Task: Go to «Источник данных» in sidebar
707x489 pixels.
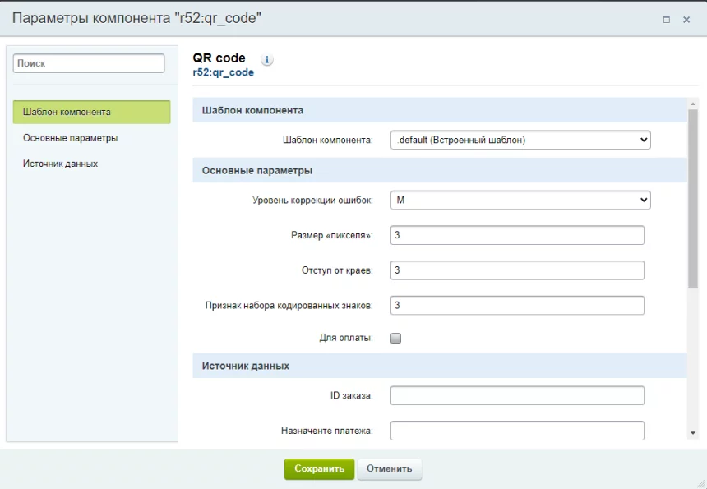Action: (x=60, y=164)
